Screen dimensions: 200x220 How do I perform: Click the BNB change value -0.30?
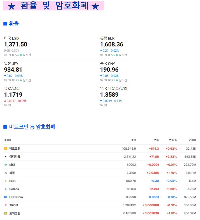coord(155,181)
